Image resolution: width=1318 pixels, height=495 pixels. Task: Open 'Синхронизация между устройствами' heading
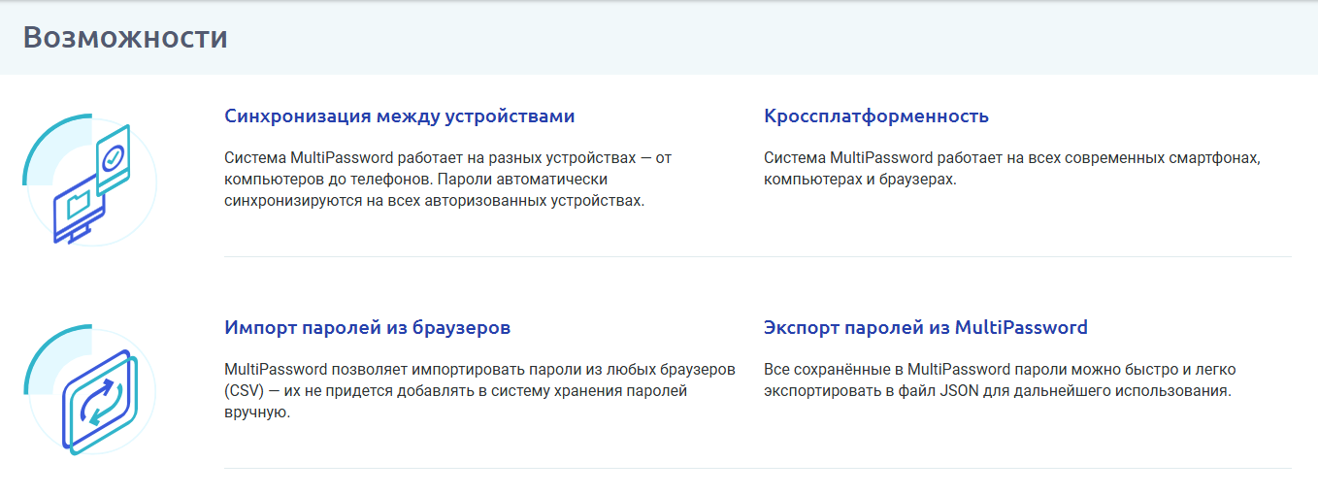coord(400,116)
